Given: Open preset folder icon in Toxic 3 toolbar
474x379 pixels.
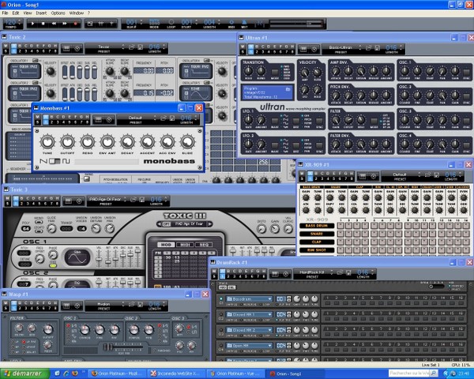Looking at the screenshot, I should (x=134, y=200).
